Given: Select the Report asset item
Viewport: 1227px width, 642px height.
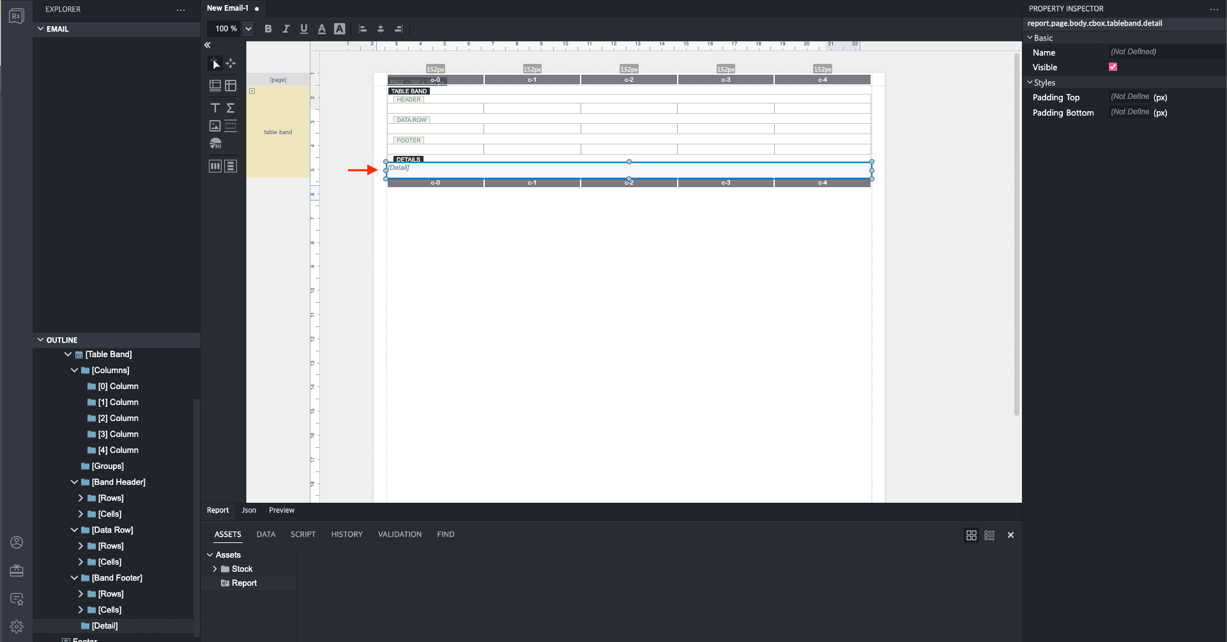Looking at the screenshot, I should [x=244, y=583].
